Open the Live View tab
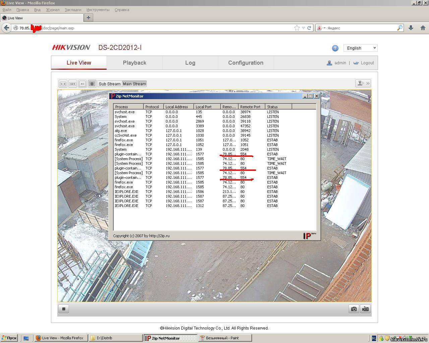This screenshot has width=429, height=343. [x=79, y=63]
